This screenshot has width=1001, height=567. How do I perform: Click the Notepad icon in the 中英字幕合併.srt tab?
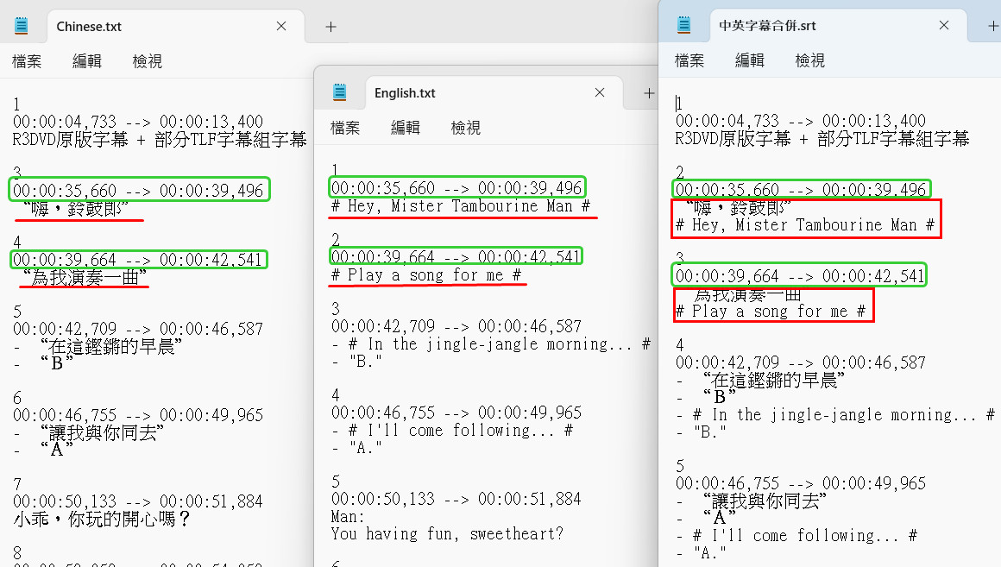tap(685, 26)
